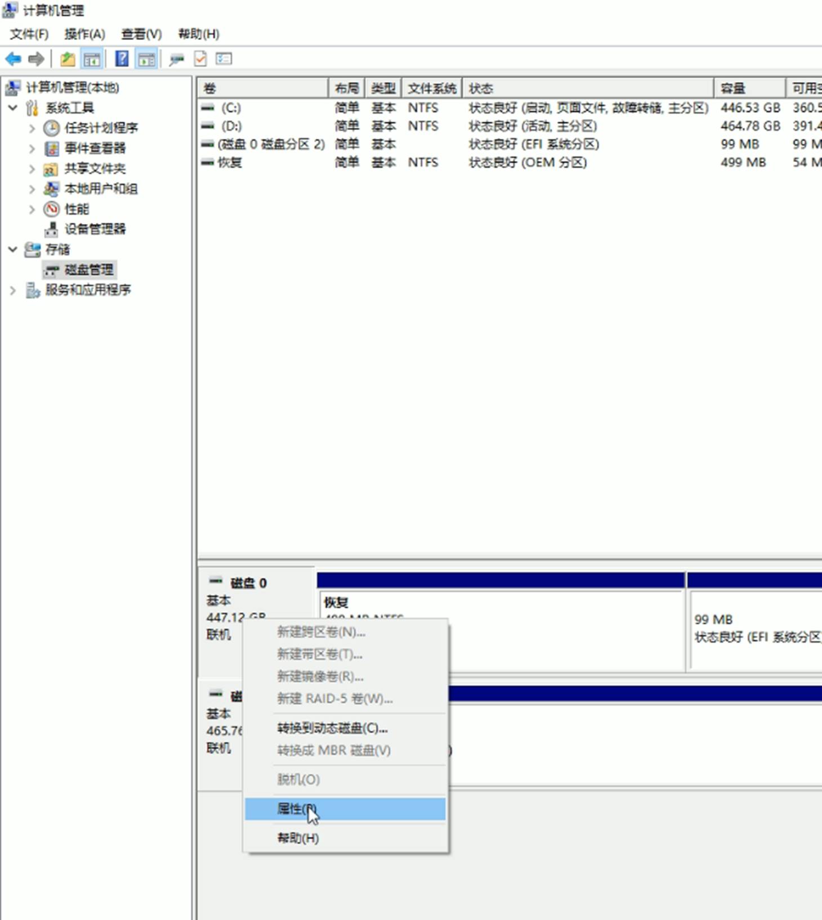Select the (D:) volume row

(231, 126)
